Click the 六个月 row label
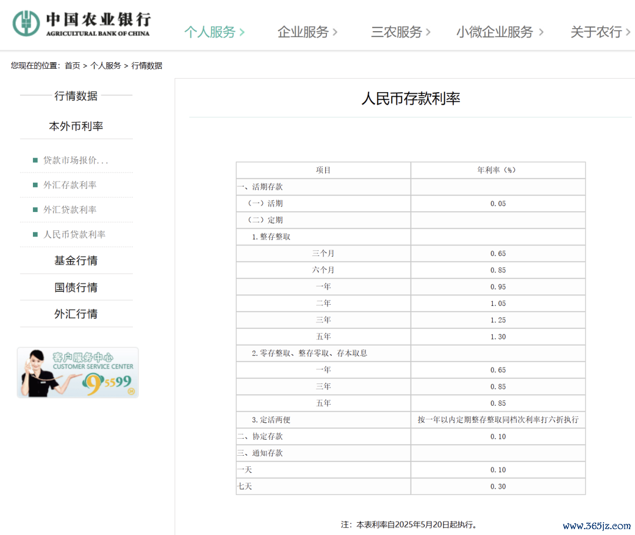Image resolution: width=635 pixels, height=535 pixels. pos(323,270)
